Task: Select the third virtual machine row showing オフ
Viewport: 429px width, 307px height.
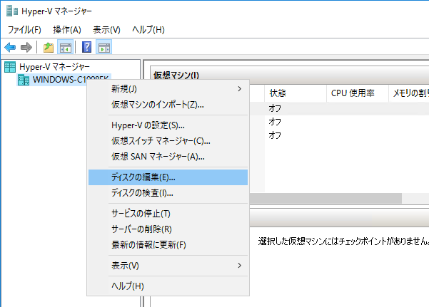Action: point(339,135)
